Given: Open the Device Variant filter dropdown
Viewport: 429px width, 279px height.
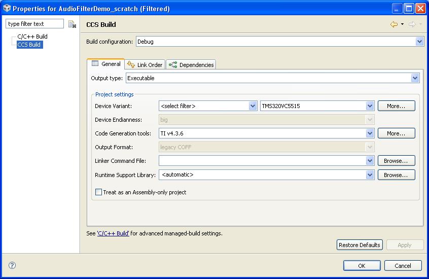Looking at the screenshot, I should click(x=253, y=106).
